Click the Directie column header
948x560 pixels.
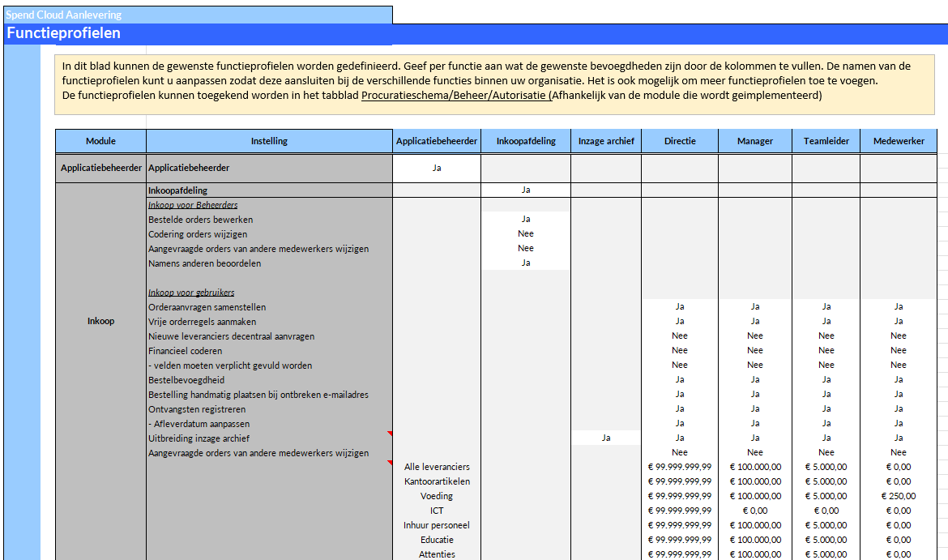(680, 141)
